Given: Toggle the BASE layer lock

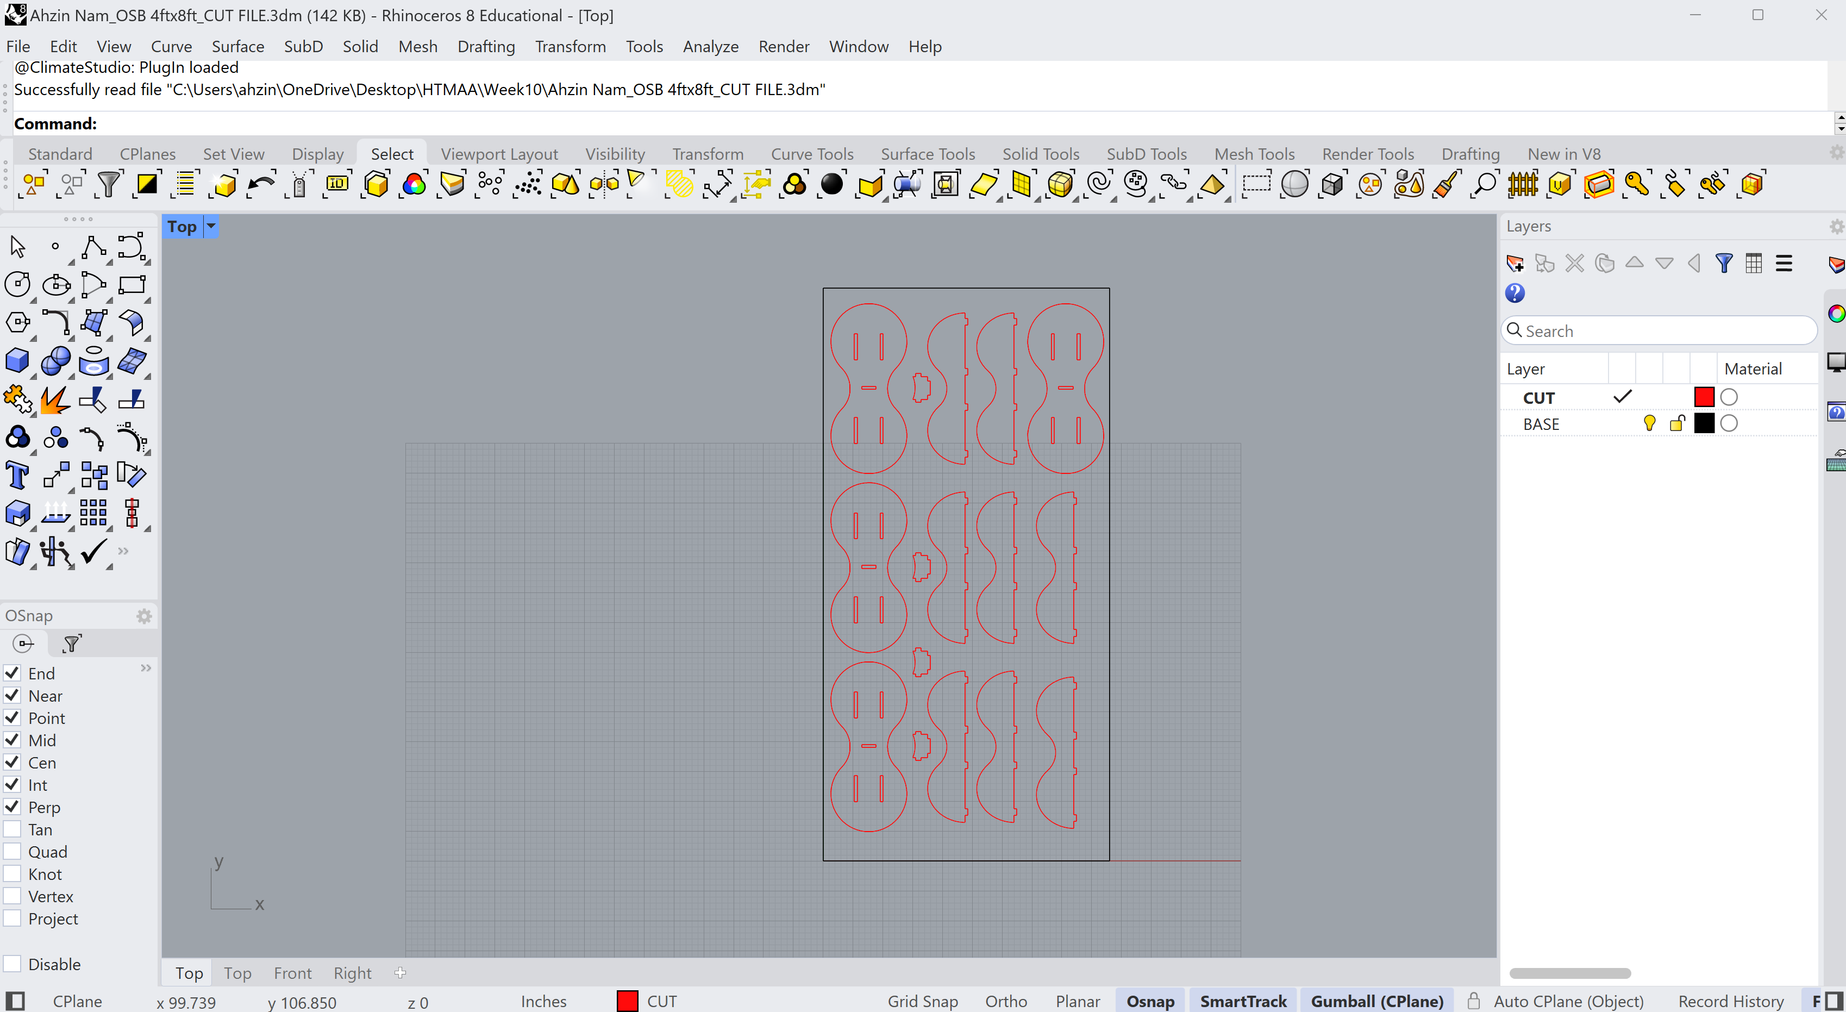Looking at the screenshot, I should [1677, 423].
